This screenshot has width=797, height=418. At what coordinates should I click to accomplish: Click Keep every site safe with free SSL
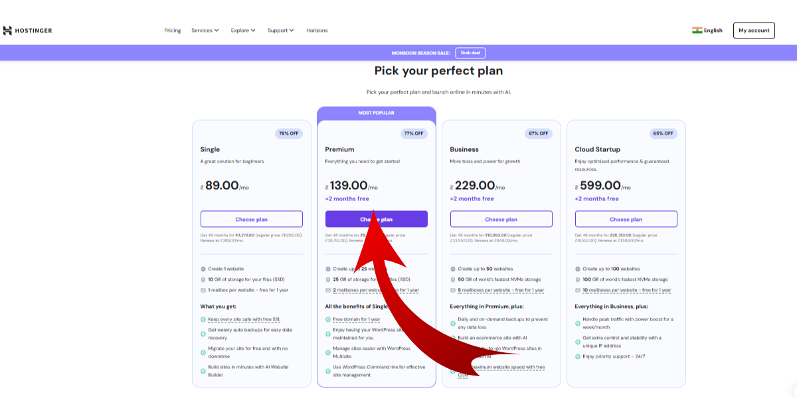tap(244, 319)
